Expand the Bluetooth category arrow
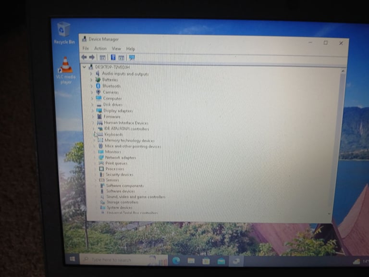Viewport: 369px width, 277px height. pos(91,86)
